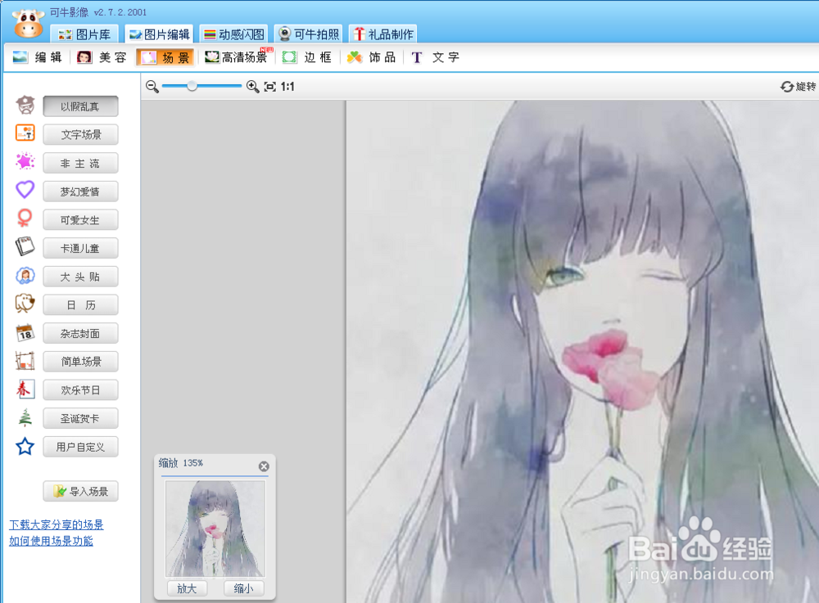Image resolution: width=819 pixels, height=603 pixels.
Task: Click the zoom out magnifier icon
Action: [152, 87]
